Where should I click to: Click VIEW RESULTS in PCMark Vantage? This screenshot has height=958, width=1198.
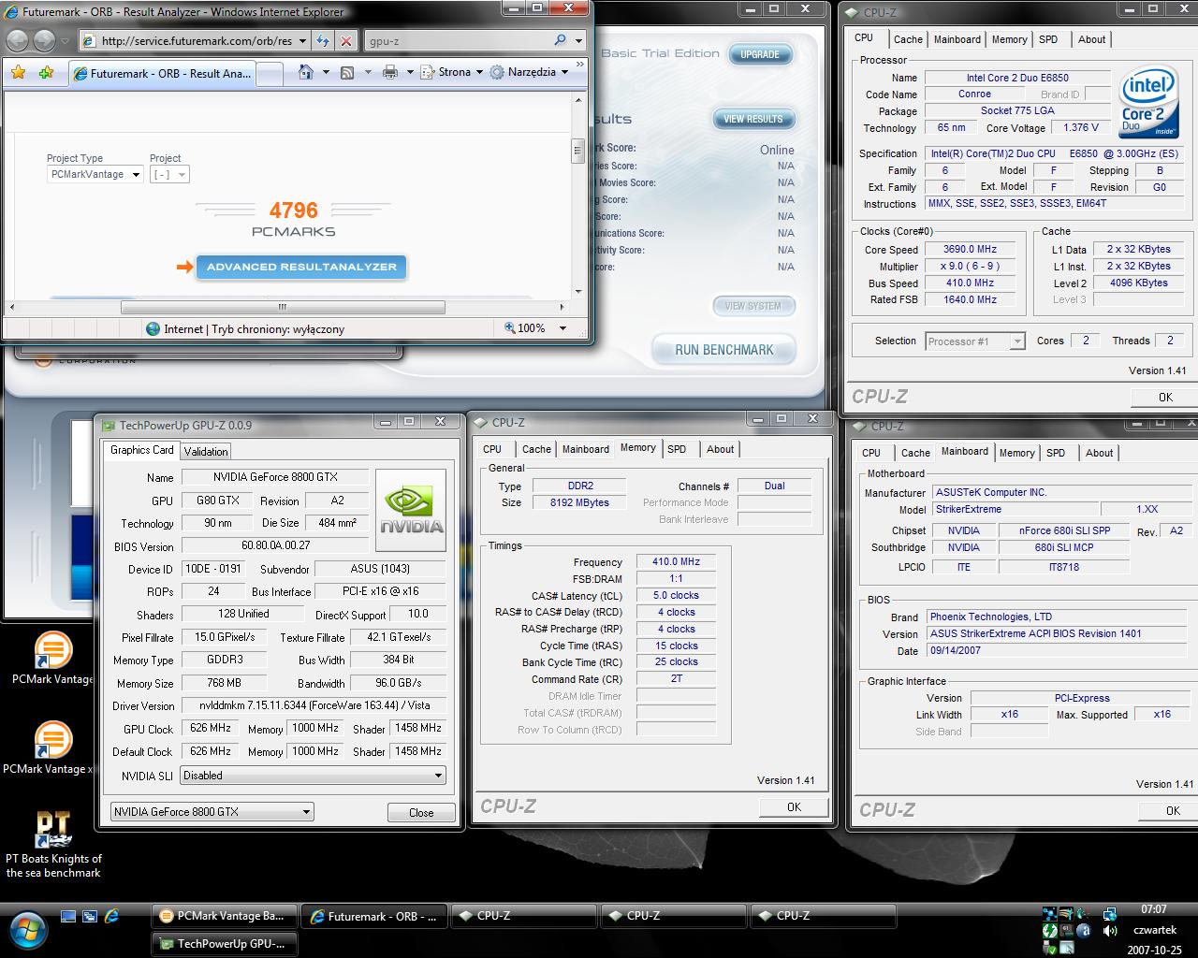(x=753, y=119)
